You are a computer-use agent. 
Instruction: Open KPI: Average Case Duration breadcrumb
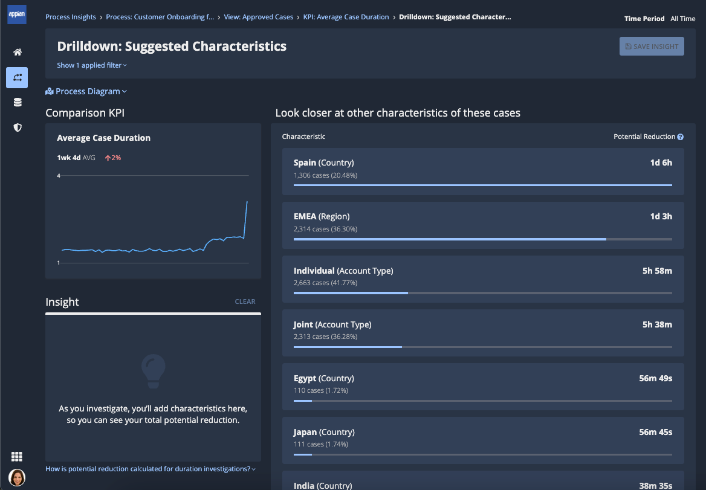(346, 17)
